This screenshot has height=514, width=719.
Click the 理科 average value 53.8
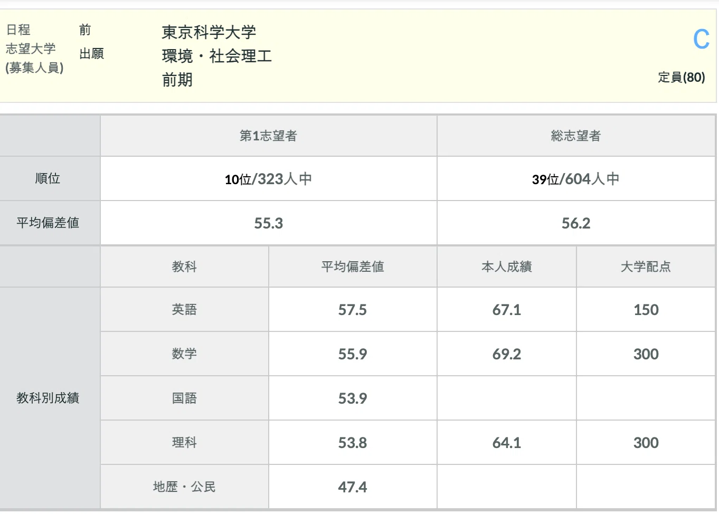tap(353, 443)
